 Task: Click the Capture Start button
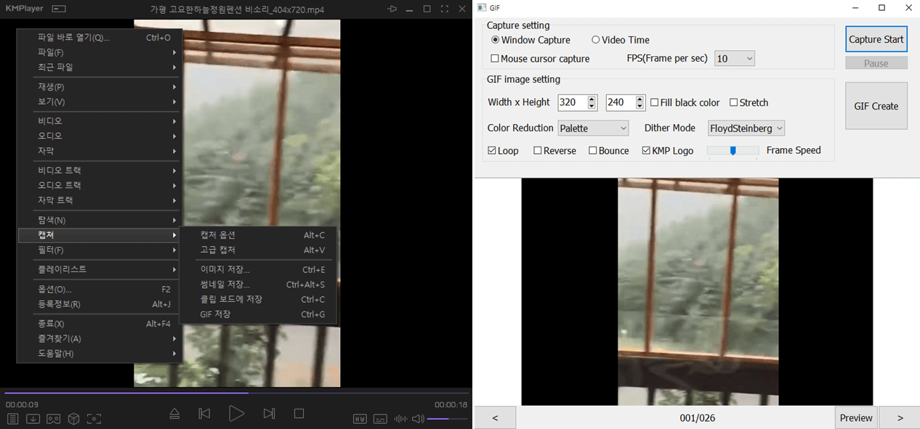876,39
